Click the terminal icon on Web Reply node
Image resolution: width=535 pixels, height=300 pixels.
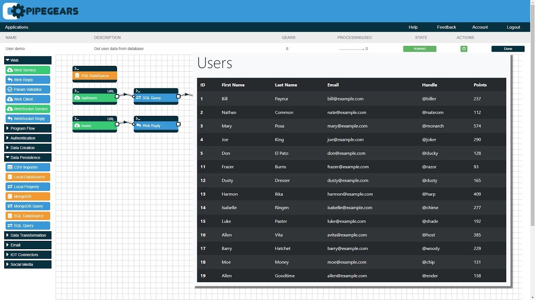coord(138,119)
